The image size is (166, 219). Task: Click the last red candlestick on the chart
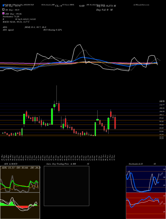[115, 123]
